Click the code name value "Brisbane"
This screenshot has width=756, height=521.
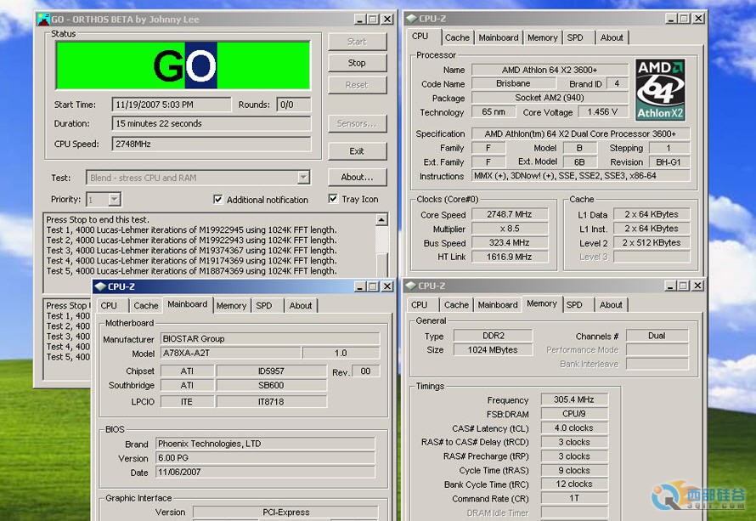coord(512,83)
